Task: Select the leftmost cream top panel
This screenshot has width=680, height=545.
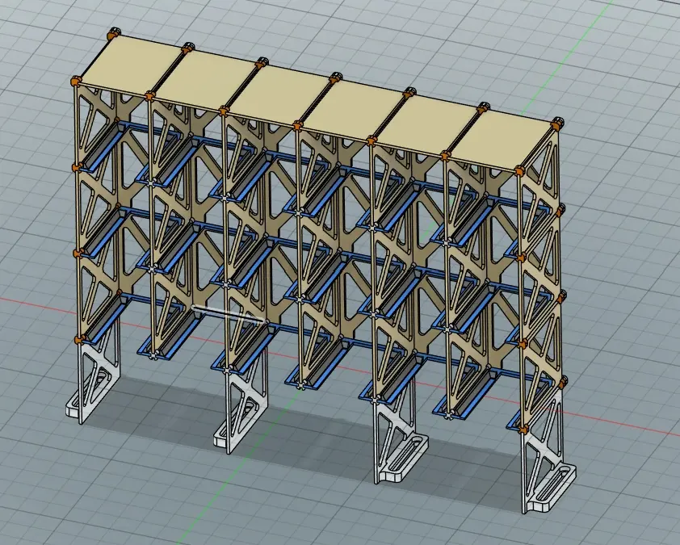Action: pyautogui.click(x=132, y=64)
